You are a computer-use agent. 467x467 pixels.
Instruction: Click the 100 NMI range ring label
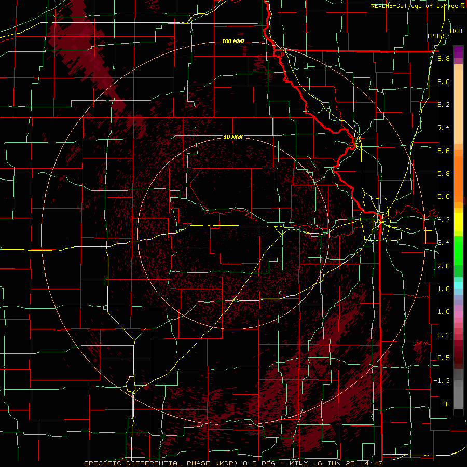233,41
